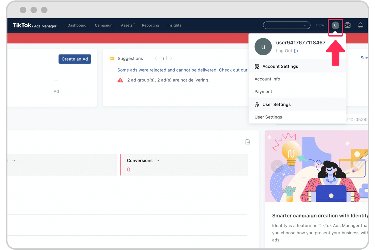
Task: Go to next suggestion chevron
Action: 171,58
